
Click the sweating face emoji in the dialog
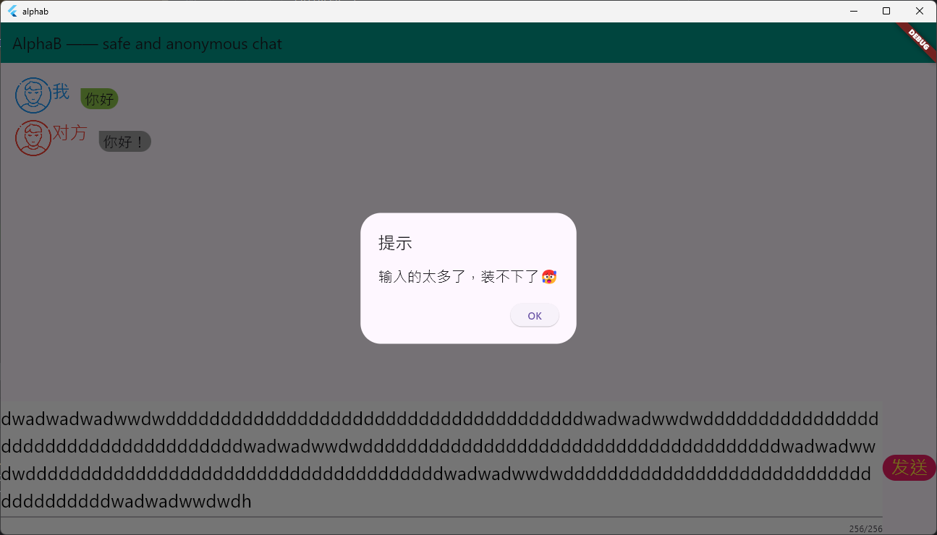tap(549, 276)
